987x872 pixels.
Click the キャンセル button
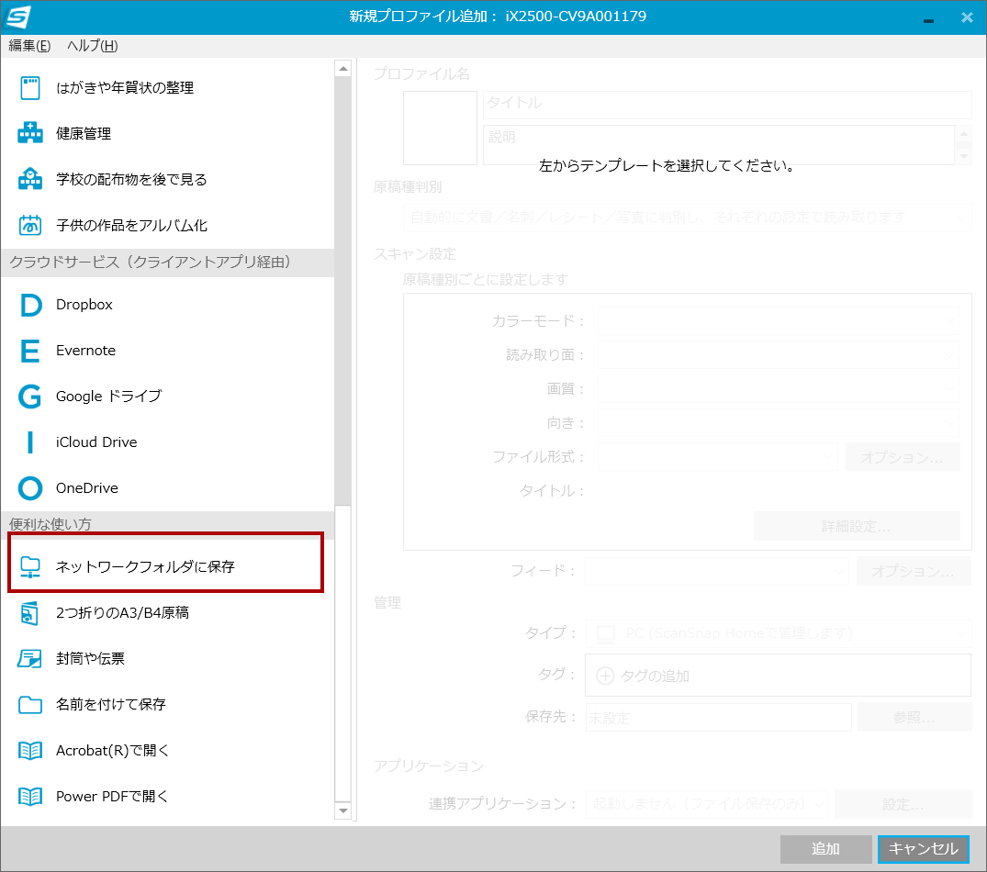[923, 849]
